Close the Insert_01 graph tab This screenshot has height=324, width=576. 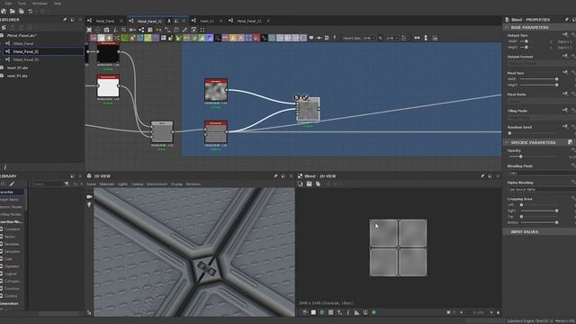point(220,21)
